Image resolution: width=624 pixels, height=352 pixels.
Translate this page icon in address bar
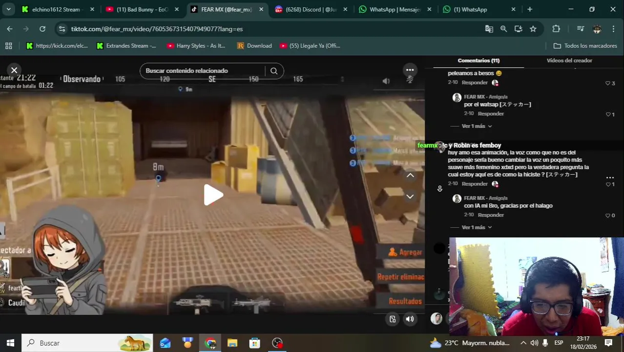(x=489, y=29)
